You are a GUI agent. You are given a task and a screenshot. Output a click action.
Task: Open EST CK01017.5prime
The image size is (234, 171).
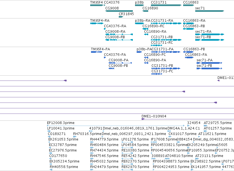click(183, 134)
